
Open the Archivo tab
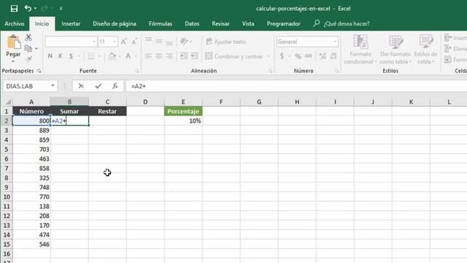15,23
